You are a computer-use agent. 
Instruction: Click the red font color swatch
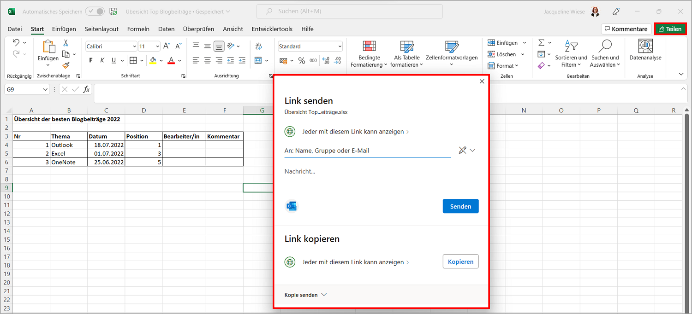pyautogui.click(x=171, y=61)
